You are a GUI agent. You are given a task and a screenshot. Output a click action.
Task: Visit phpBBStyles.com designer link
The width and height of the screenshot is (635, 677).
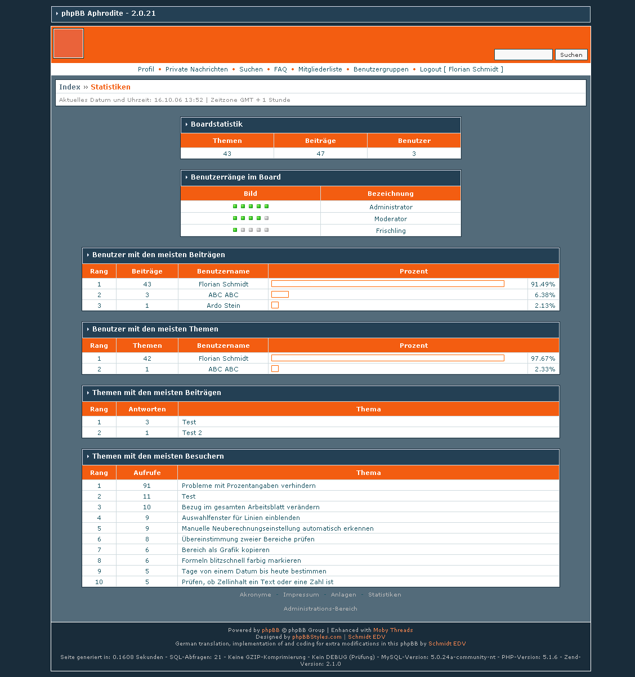pos(316,637)
